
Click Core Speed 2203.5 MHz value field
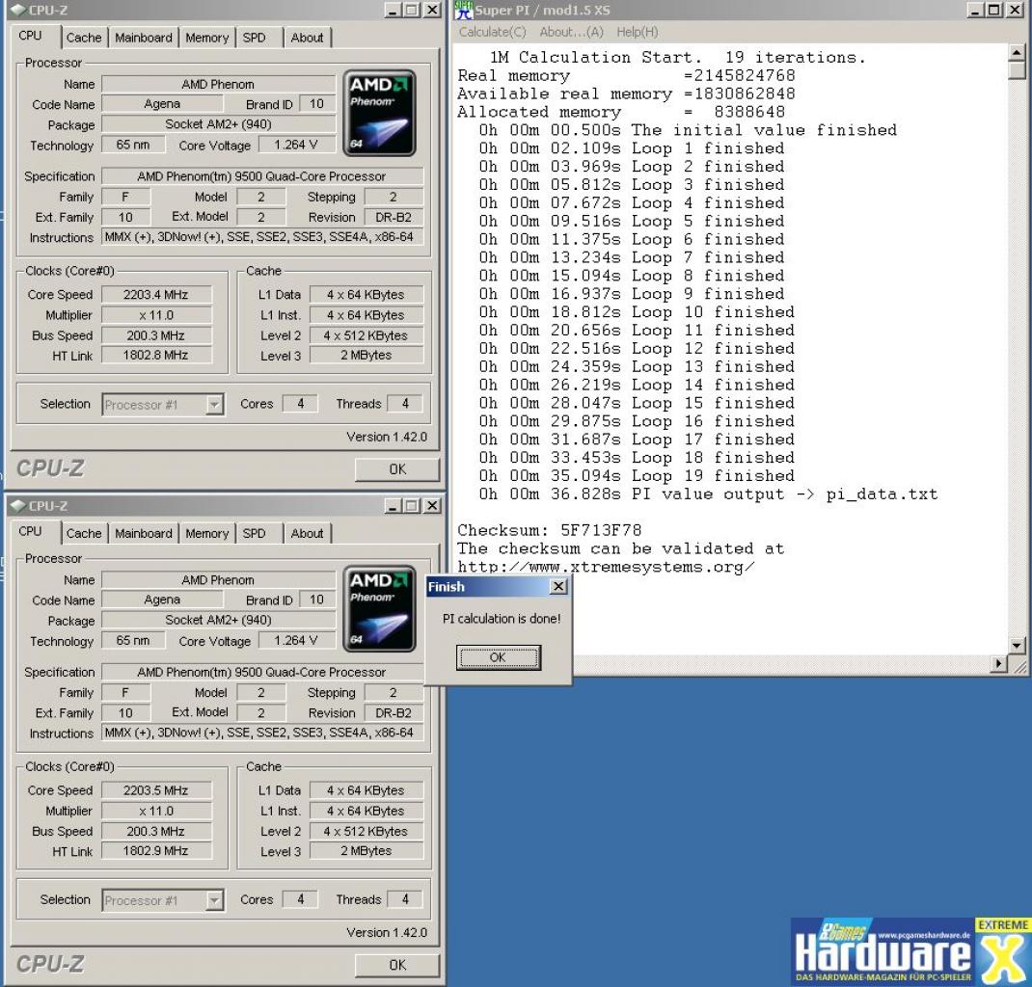click(x=156, y=790)
